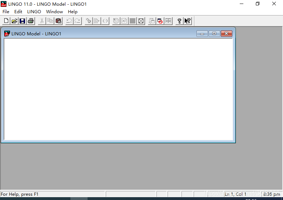Maximize the LINGO Model - LINGO1 child window
The image size is (283, 200).
pyautogui.click(x=214, y=34)
